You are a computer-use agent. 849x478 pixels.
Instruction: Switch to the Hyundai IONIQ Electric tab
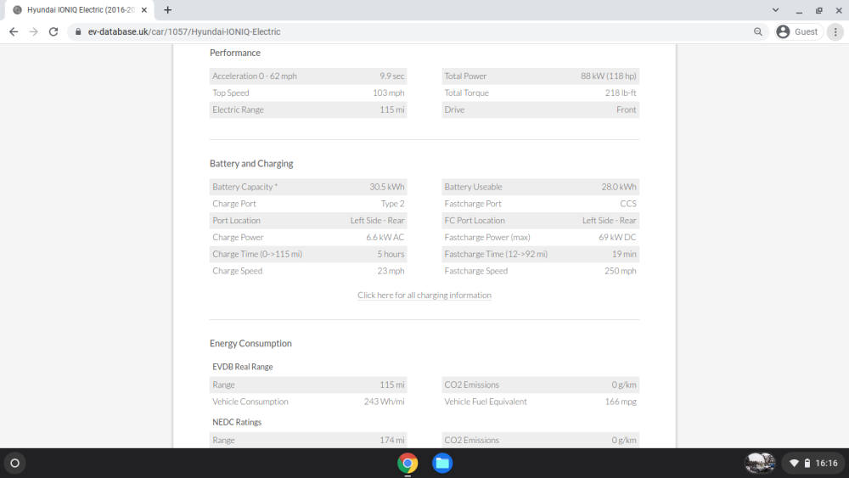[80, 9]
